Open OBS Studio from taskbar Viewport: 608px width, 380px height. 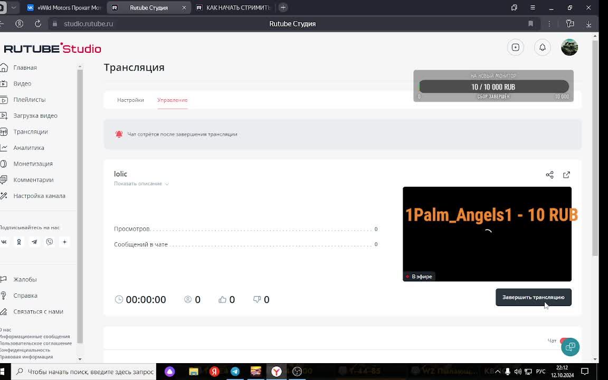click(x=297, y=372)
